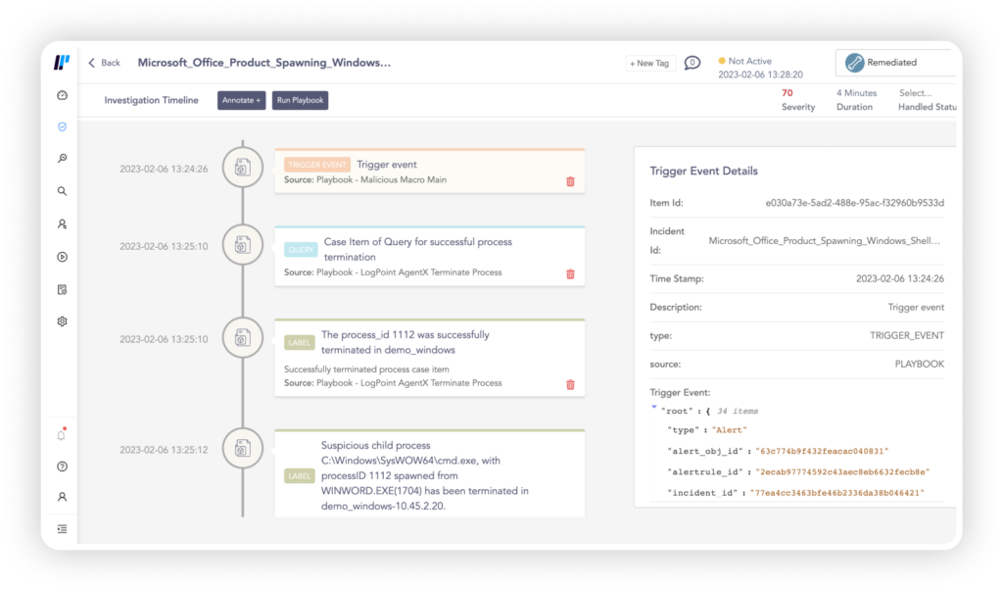This screenshot has width=1003, height=591.
Task: Click the 4 Minutes duration value
Action: [856, 93]
